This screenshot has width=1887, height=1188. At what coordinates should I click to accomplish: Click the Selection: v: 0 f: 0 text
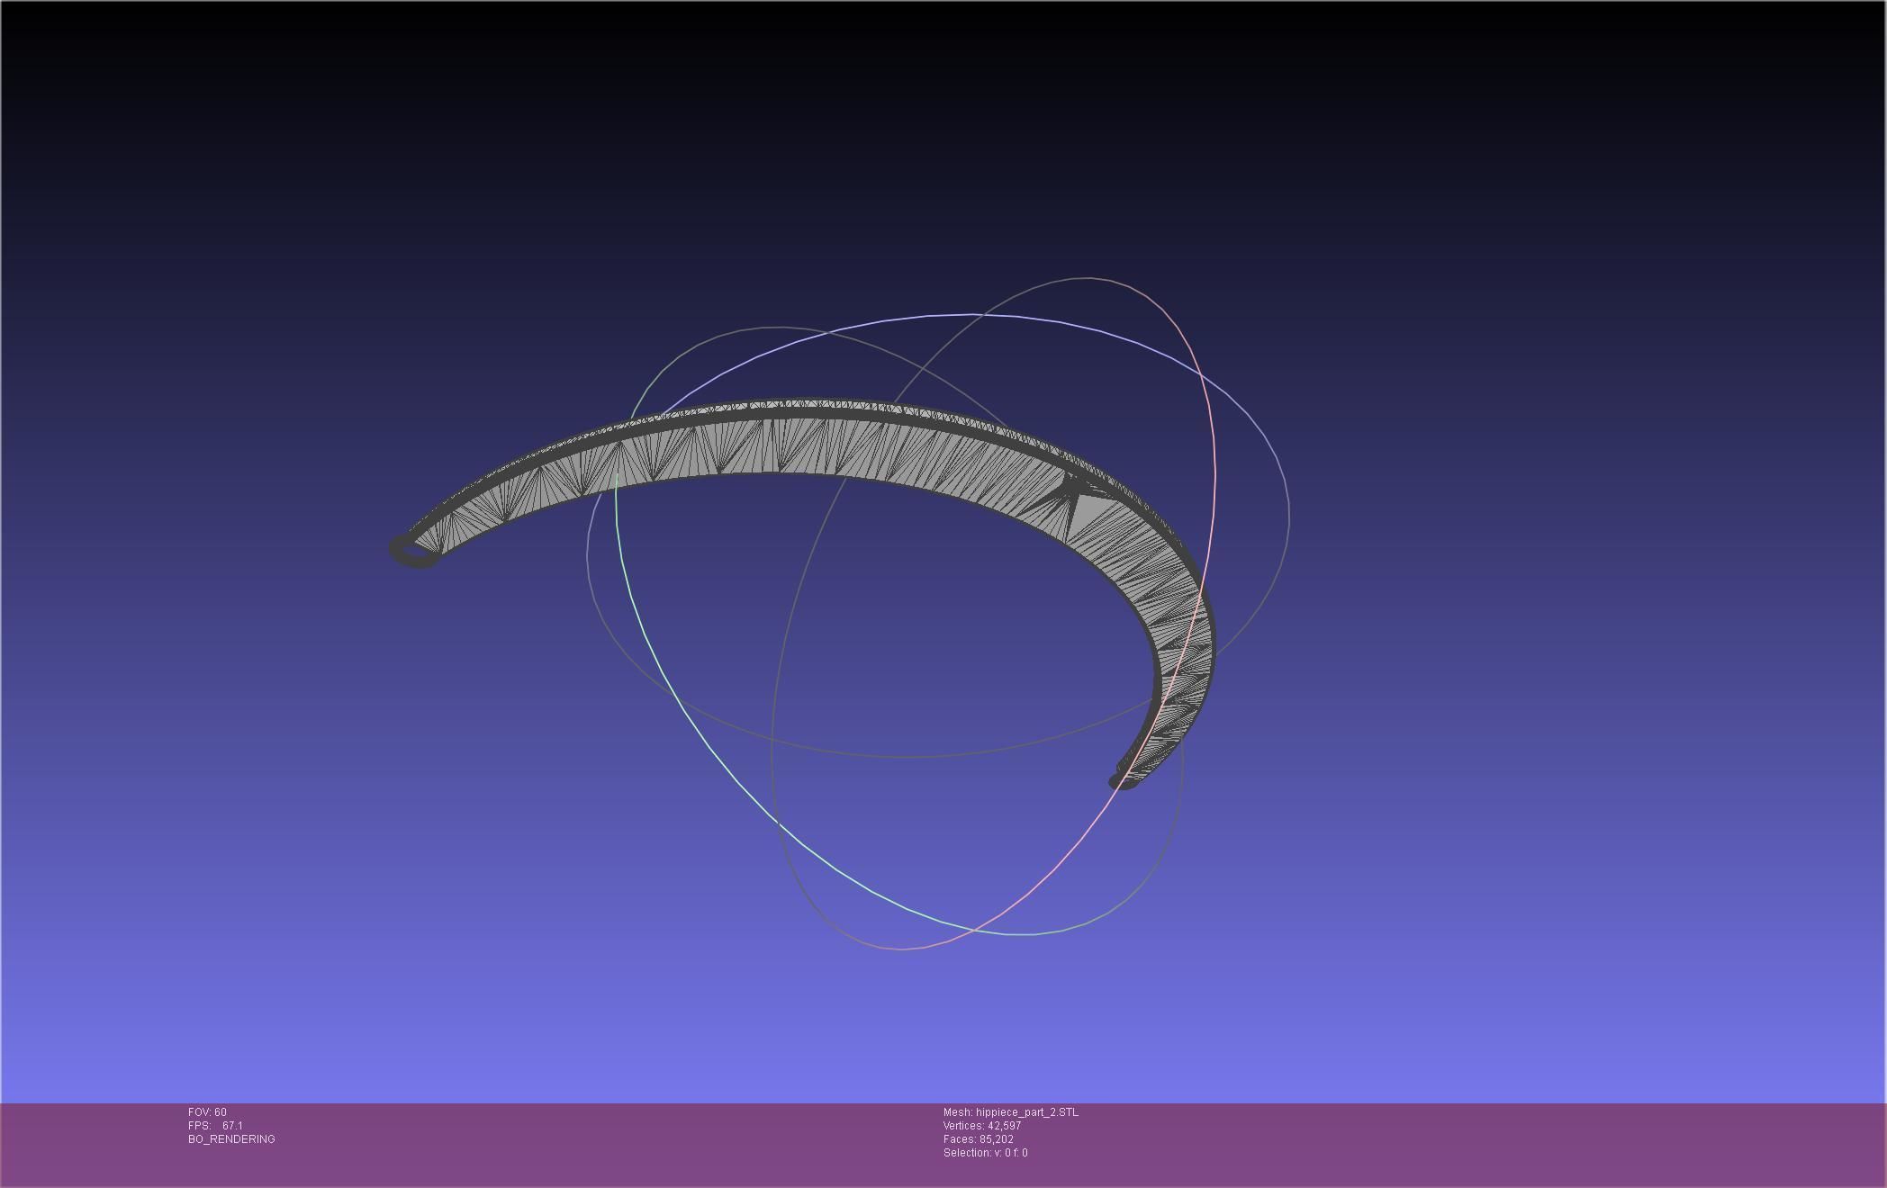tap(985, 1153)
